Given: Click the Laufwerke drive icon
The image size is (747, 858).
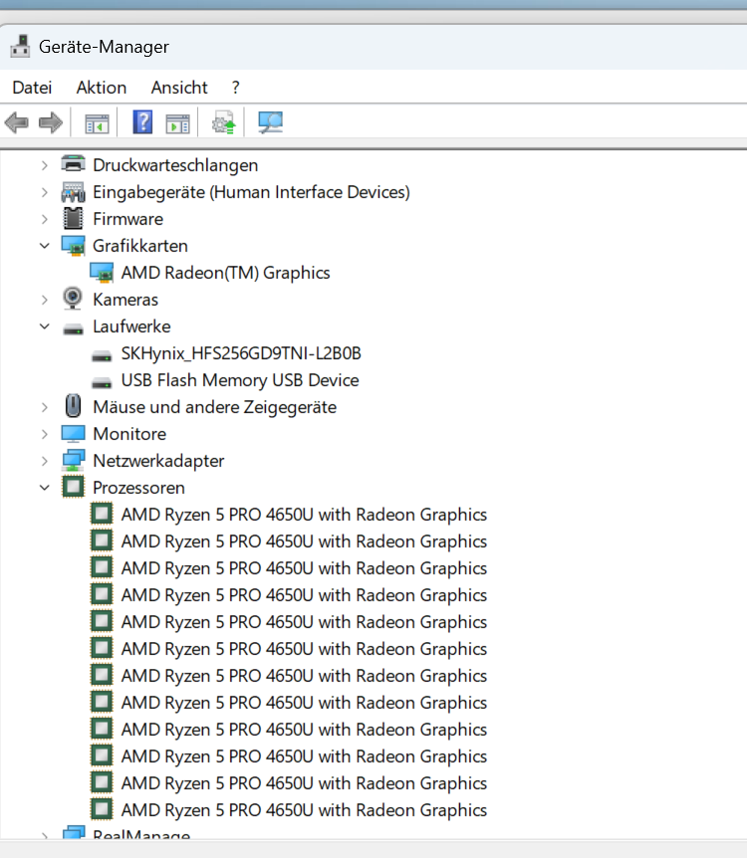Looking at the screenshot, I should 73,327.
